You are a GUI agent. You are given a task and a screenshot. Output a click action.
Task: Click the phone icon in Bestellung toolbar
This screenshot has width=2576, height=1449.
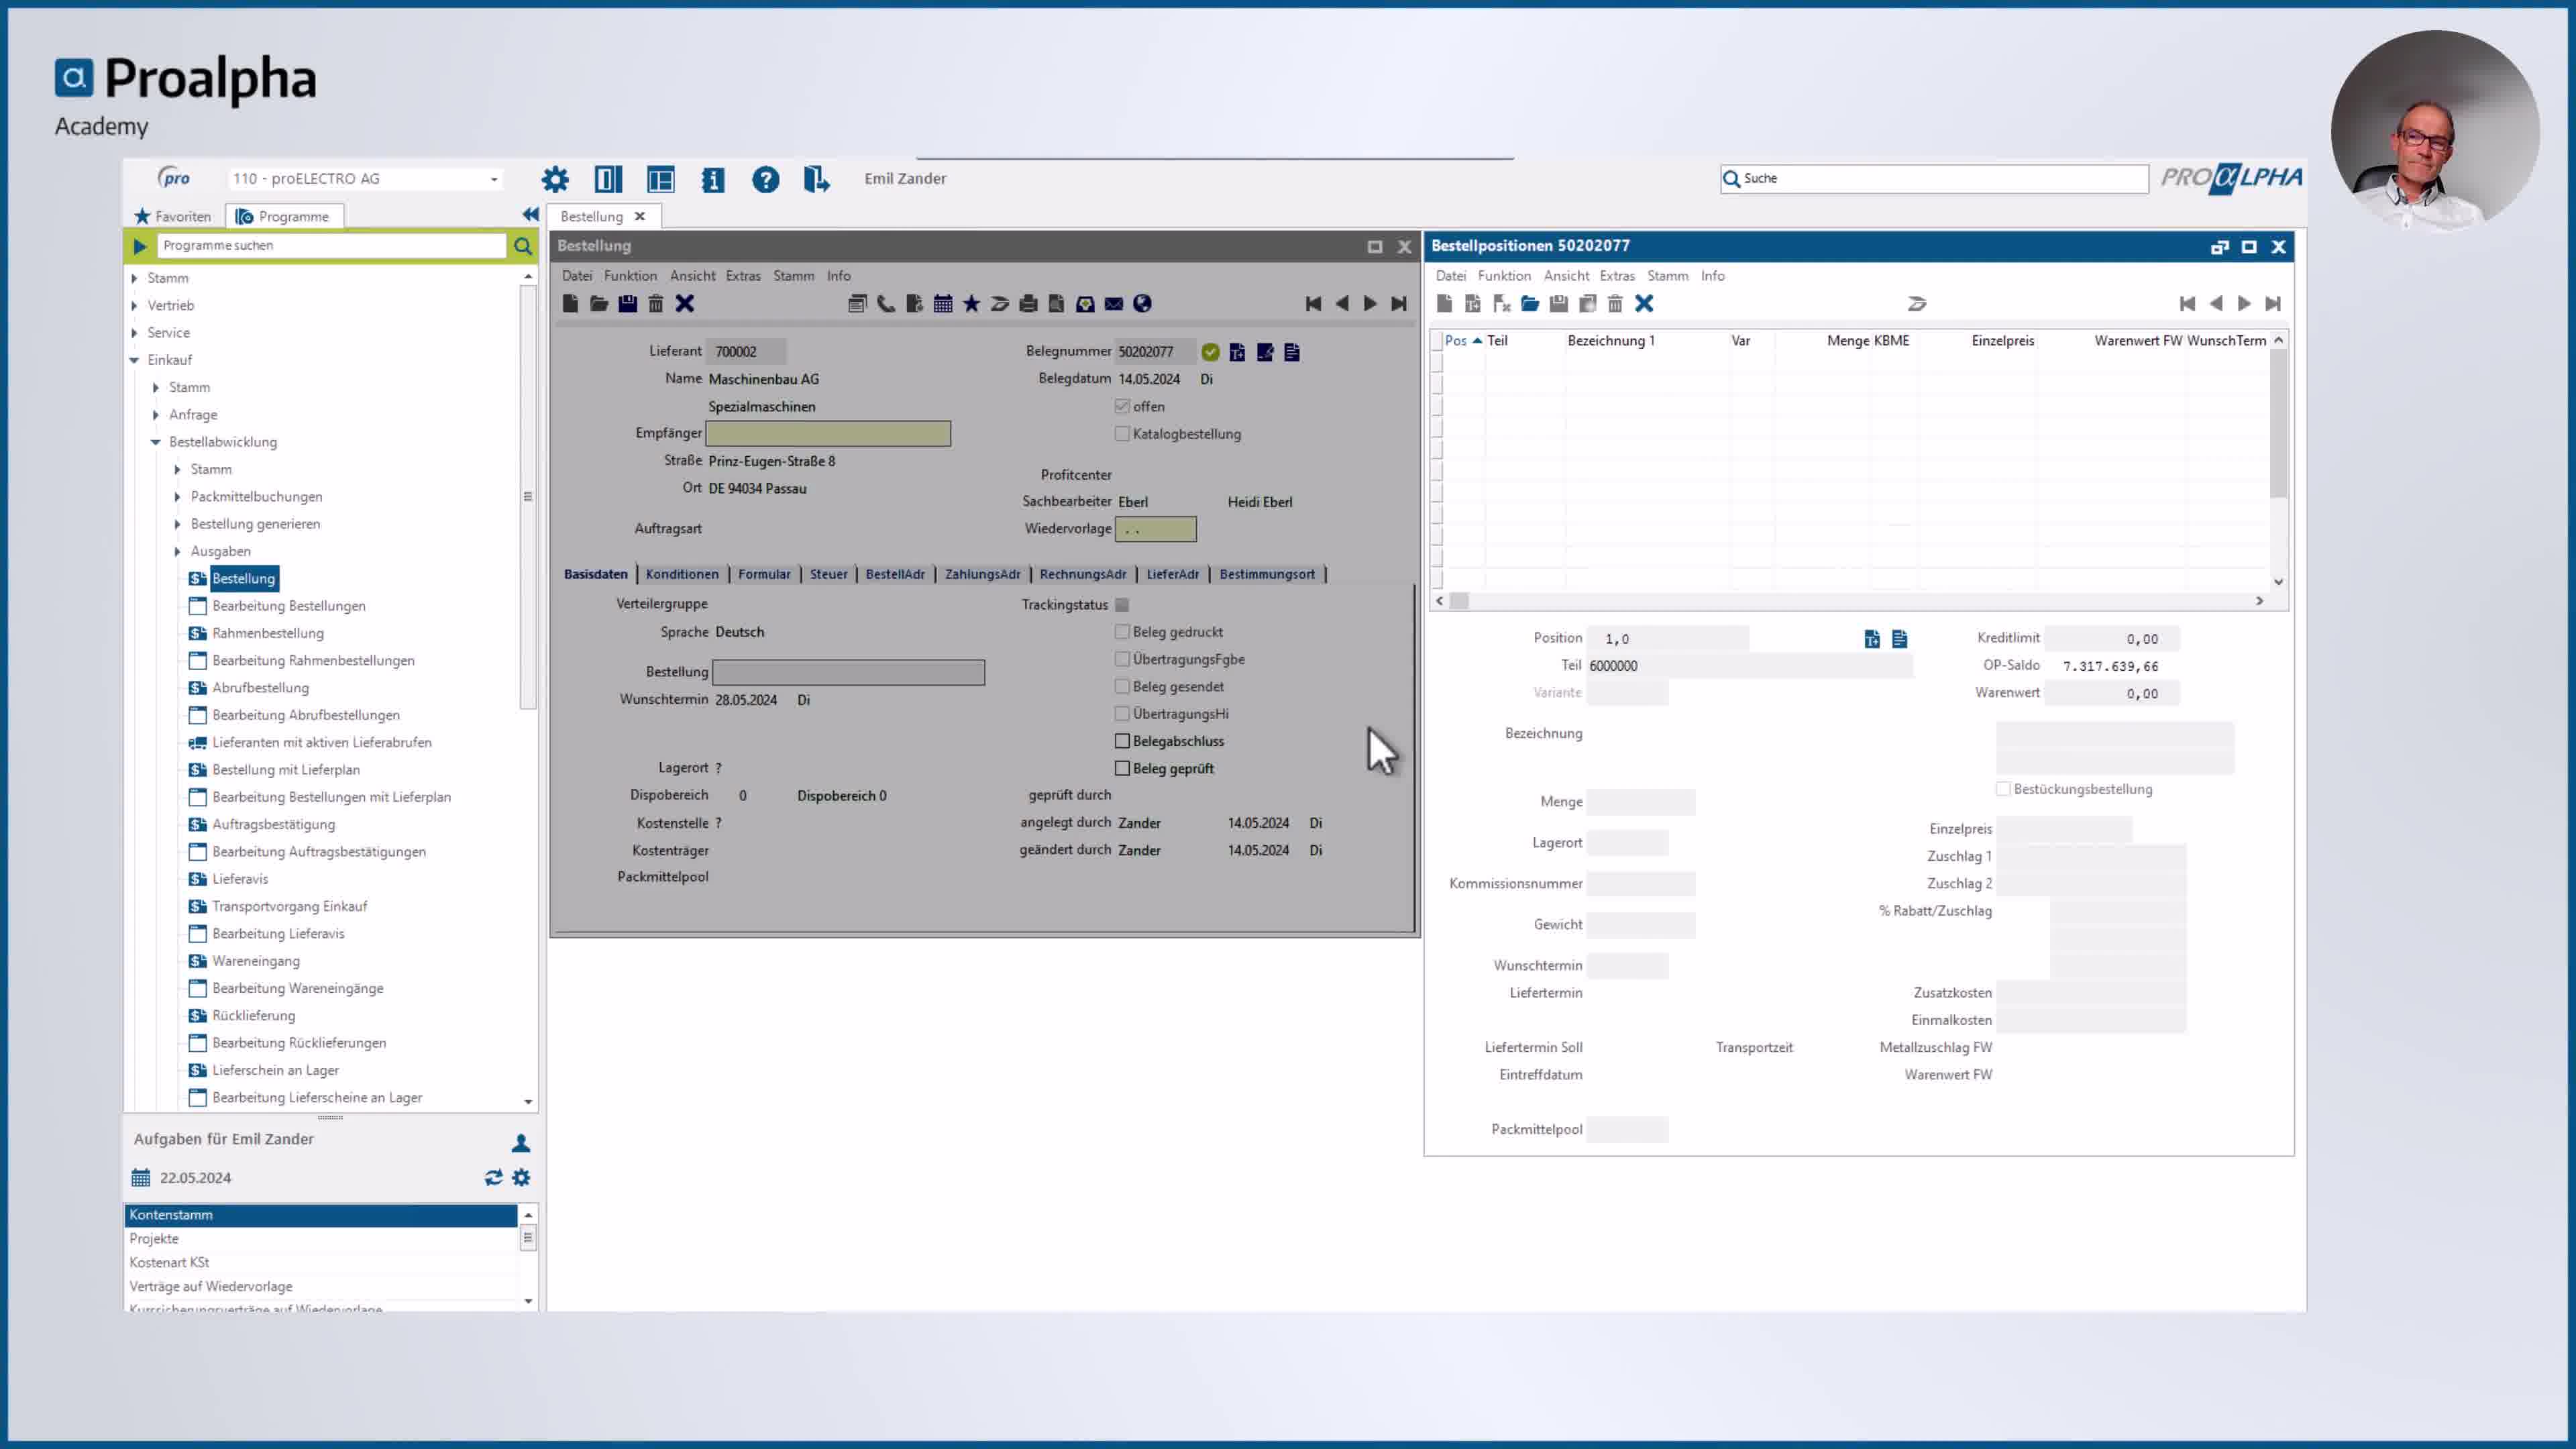[886, 304]
